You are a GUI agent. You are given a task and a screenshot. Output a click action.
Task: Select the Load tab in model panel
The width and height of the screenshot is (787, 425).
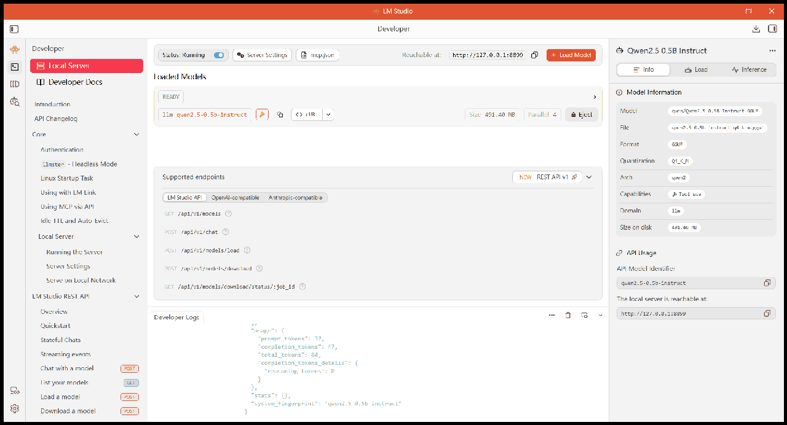696,70
